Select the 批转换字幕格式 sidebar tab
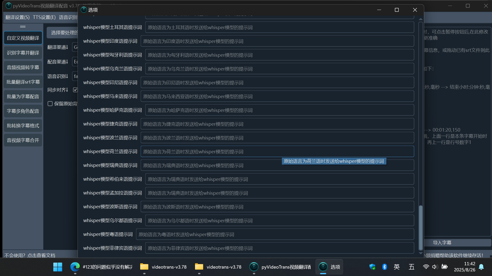The width and height of the screenshot is (492, 276). [23, 125]
